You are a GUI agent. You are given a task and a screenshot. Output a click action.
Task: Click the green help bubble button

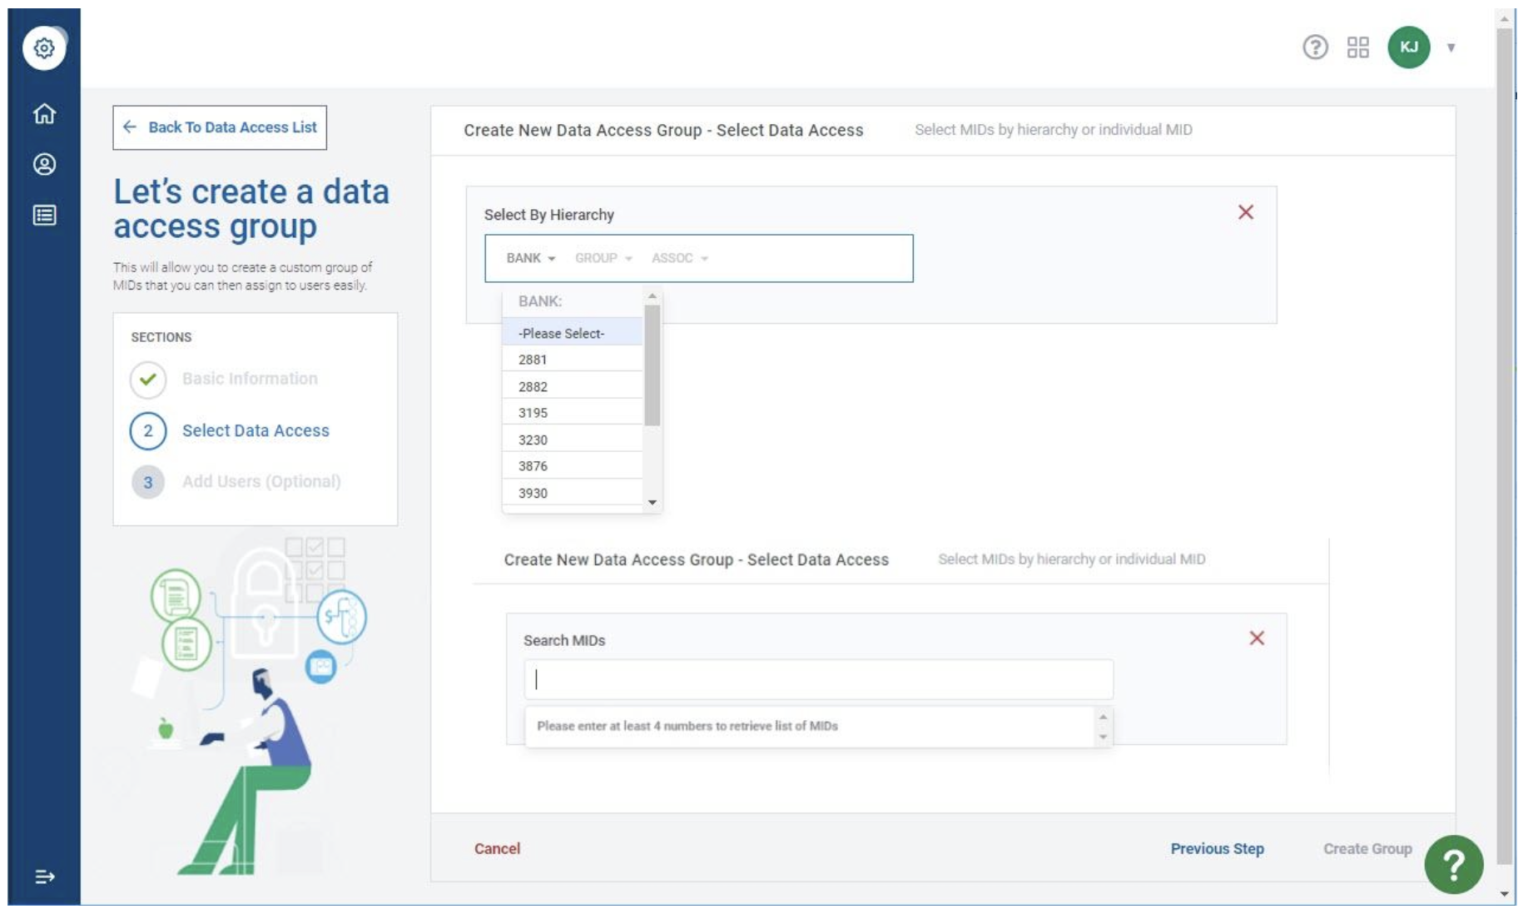tap(1453, 865)
